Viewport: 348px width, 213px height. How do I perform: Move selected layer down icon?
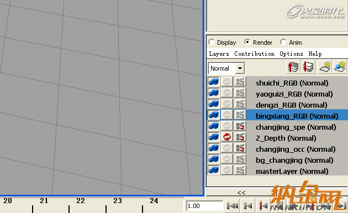[x=308, y=67]
